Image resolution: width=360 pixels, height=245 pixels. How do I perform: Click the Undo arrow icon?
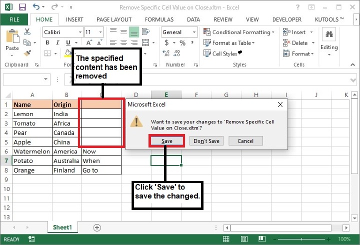pos(36,6)
